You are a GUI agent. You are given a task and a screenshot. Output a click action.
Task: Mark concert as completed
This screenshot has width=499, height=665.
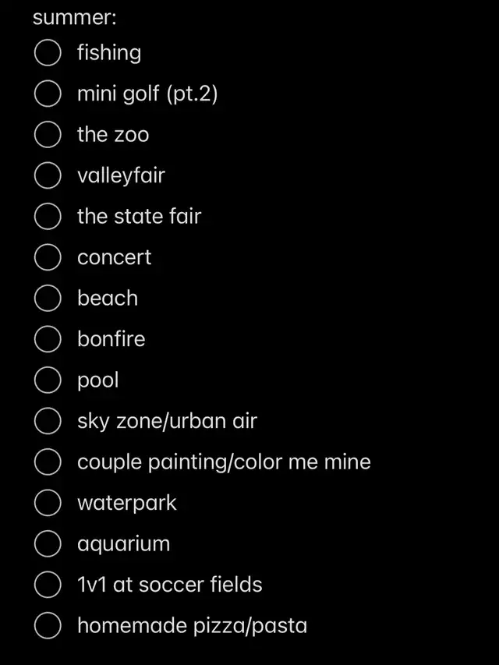pos(48,258)
